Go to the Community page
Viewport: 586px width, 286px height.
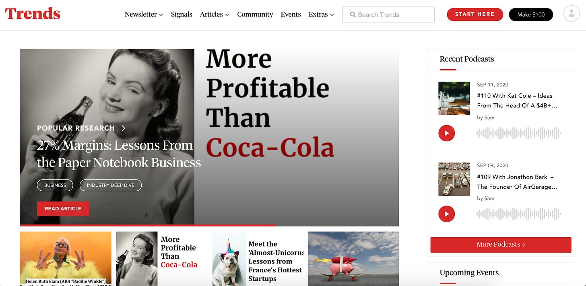pos(255,14)
